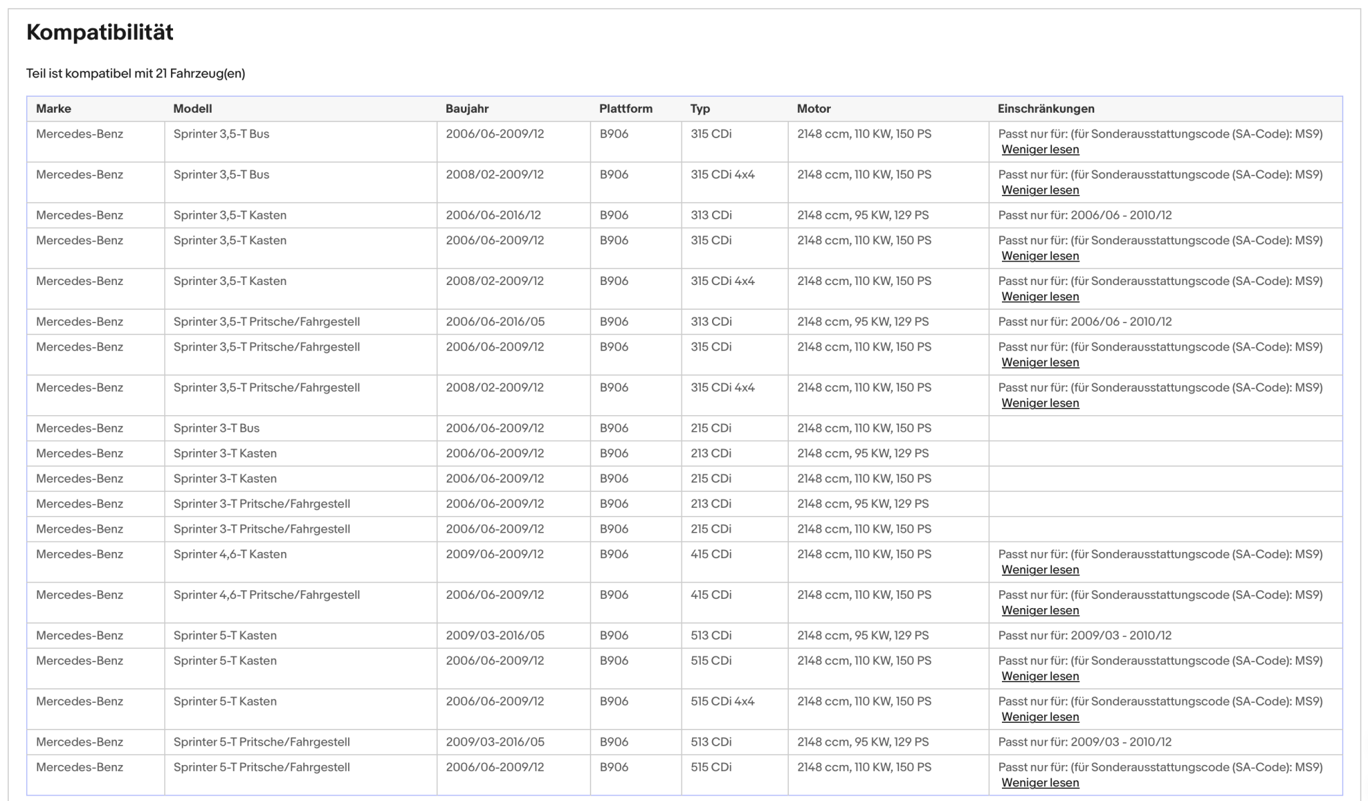Screen dimensions: 1368x801
Task: Click Weniger lesen for 5-T Kasten 515 CDi
Action: click(x=1040, y=676)
